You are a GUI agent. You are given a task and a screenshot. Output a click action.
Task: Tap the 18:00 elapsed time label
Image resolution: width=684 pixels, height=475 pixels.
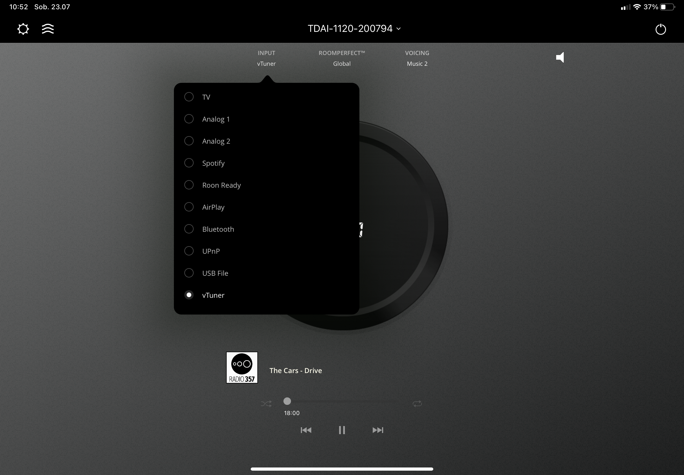(292, 413)
